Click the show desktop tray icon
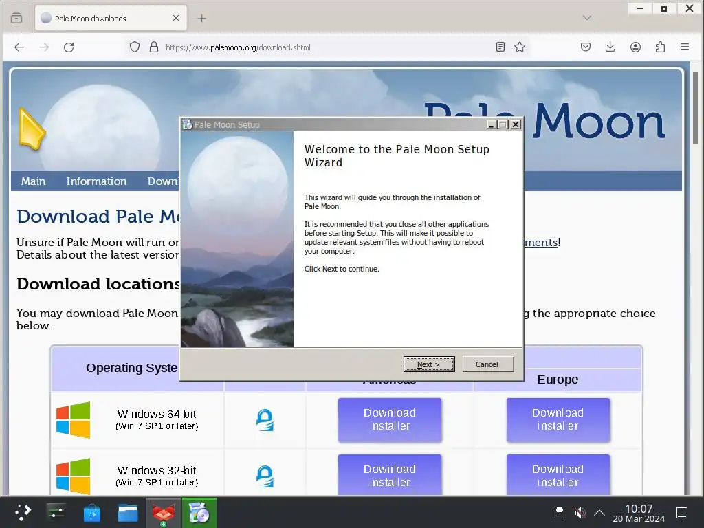The width and height of the screenshot is (704, 528). (x=682, y=513)
